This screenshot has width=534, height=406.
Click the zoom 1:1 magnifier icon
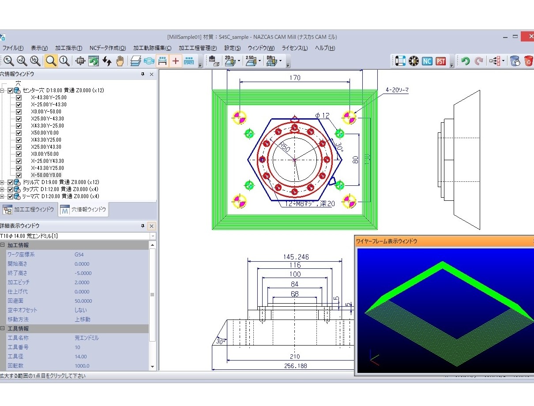pyautogui.click(x=64, y=61)
